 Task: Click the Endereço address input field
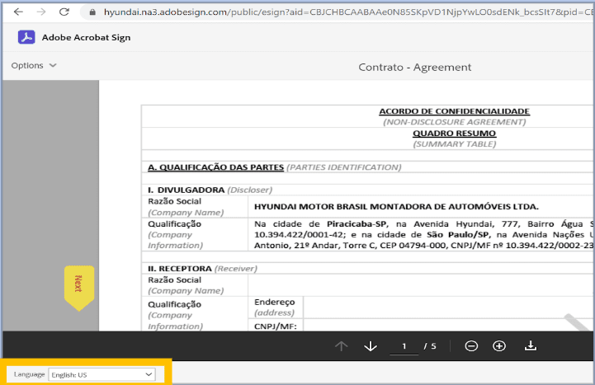pos(449,308)
